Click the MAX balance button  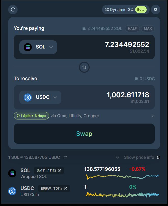pos(148,28)
